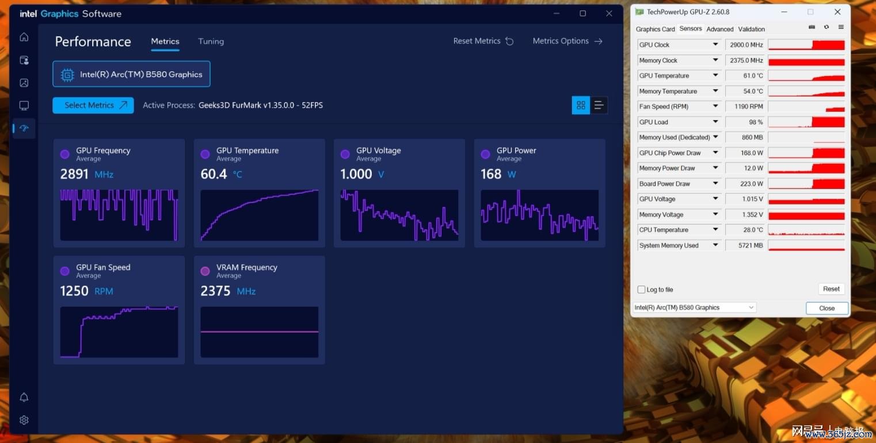The image size is (876, 443).
Task: Open the Advanced tab in GPU-Z
Action: pos(720,29)
